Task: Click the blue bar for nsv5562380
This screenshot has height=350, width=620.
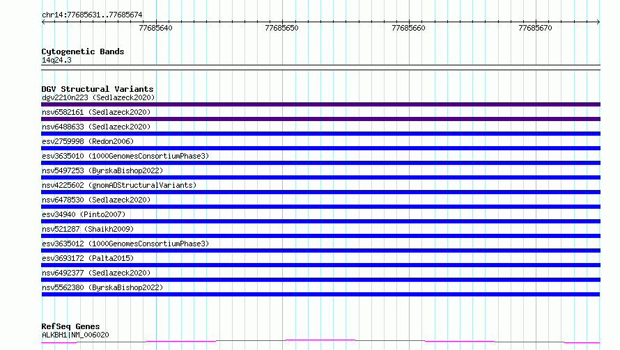Action: pyautogui.click(x=320, y=294)
